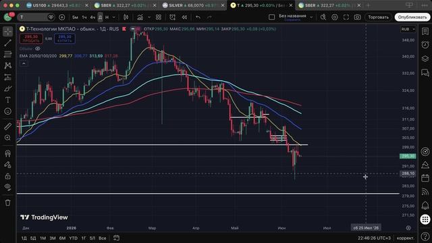Redo the last chart action
The width and height of the screenshot is (432, 243).
click(209, 17)
